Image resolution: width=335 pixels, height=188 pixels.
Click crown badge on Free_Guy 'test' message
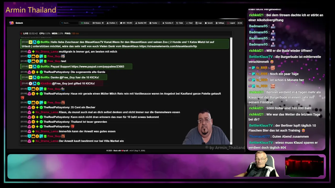click(x=33, y=61)
